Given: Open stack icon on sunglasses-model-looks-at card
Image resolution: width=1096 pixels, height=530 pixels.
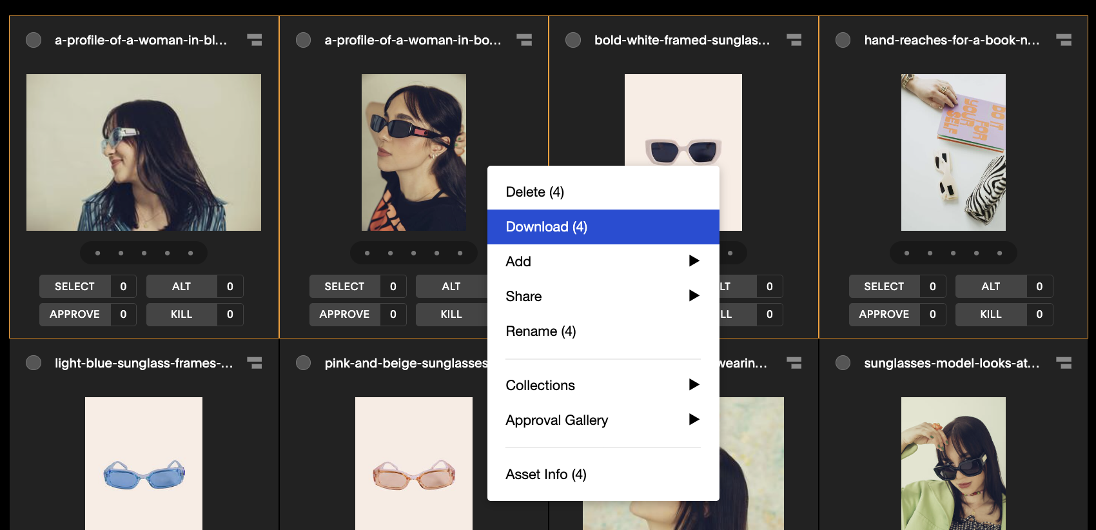Looking at the screenshot, I should coord(1064,363).
